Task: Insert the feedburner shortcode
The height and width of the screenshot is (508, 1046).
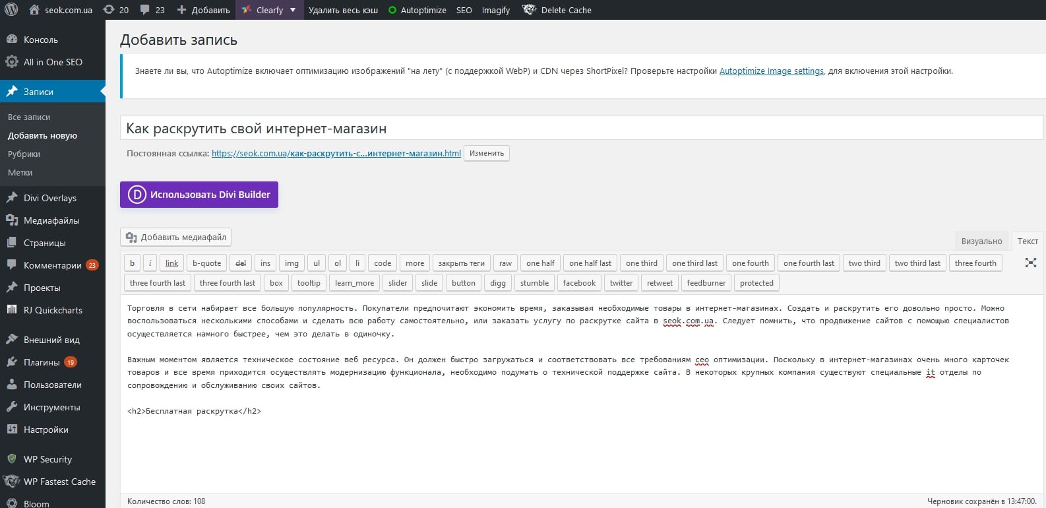Action: (706, 282)
